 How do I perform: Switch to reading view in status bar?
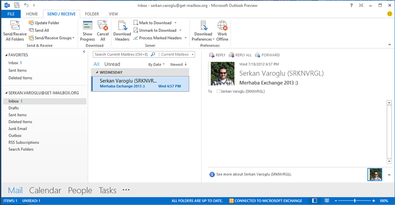pyautogui.click(x=327, y=200)
